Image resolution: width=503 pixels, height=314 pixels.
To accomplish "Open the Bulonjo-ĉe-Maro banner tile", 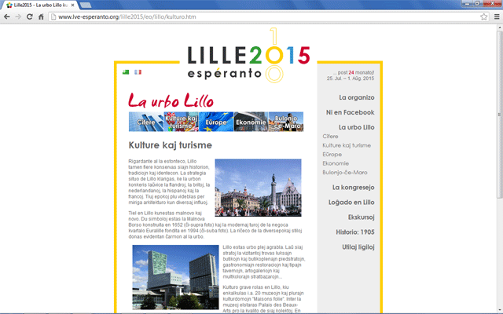I will point(286,122).
